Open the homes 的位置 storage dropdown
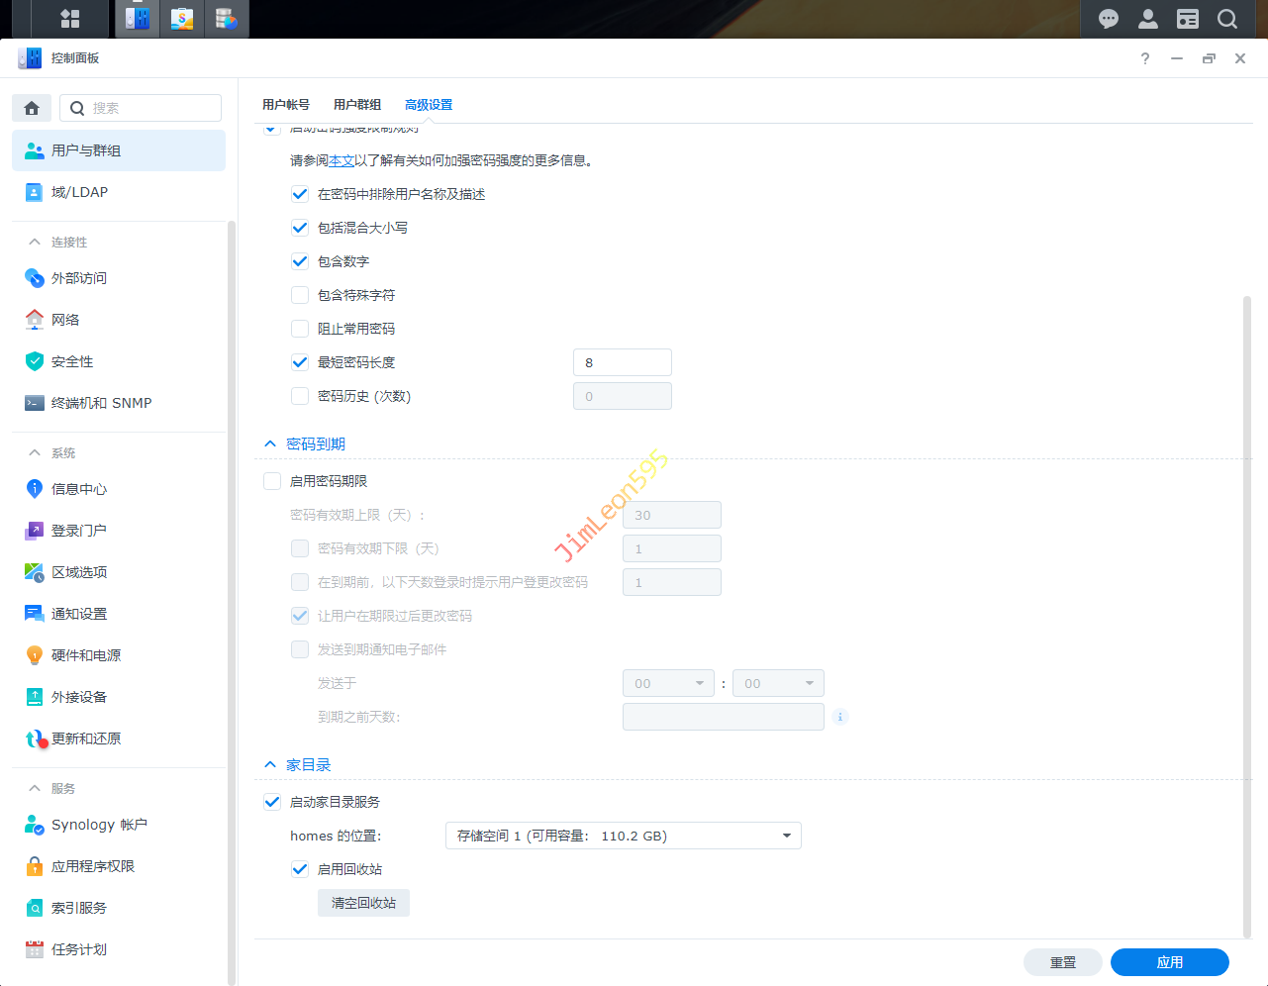1268x986 pixels. 623,836
